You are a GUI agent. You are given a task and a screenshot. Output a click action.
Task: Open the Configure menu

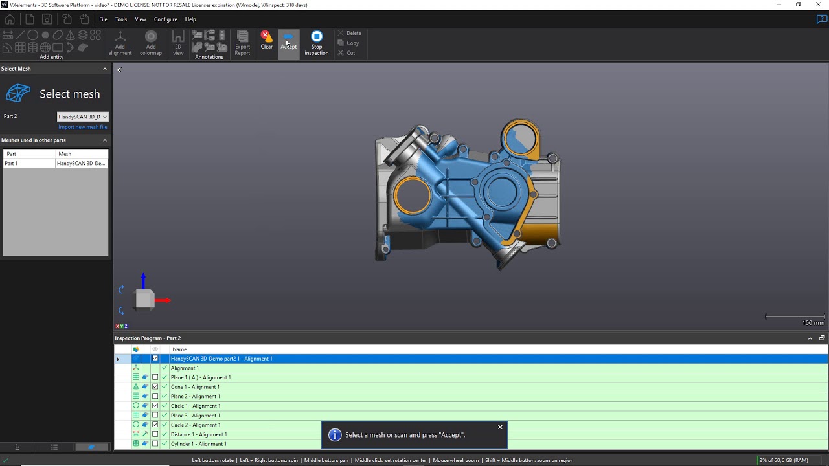(165, 19)
